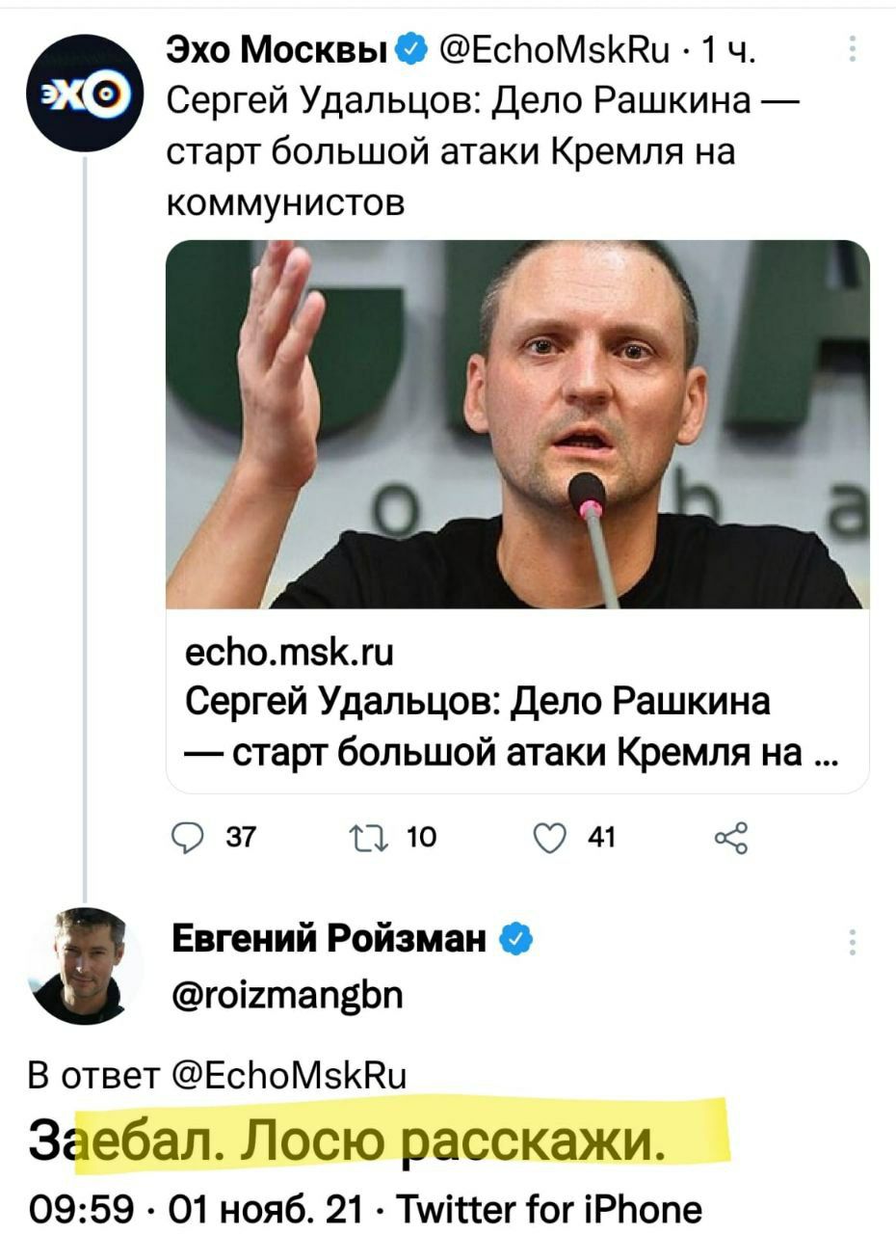896x1234 pixels.
Task: Open more options menu on Эхо Москвы tweet
Action: pos(852,48)
